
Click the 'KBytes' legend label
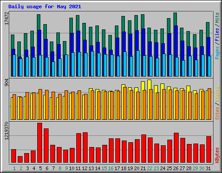(217, 155)
